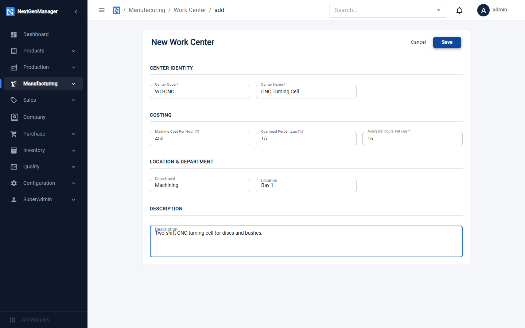Expand the Products submenu chevron
This screenshot has width=525, height=328.
click(x=74, y=51)
